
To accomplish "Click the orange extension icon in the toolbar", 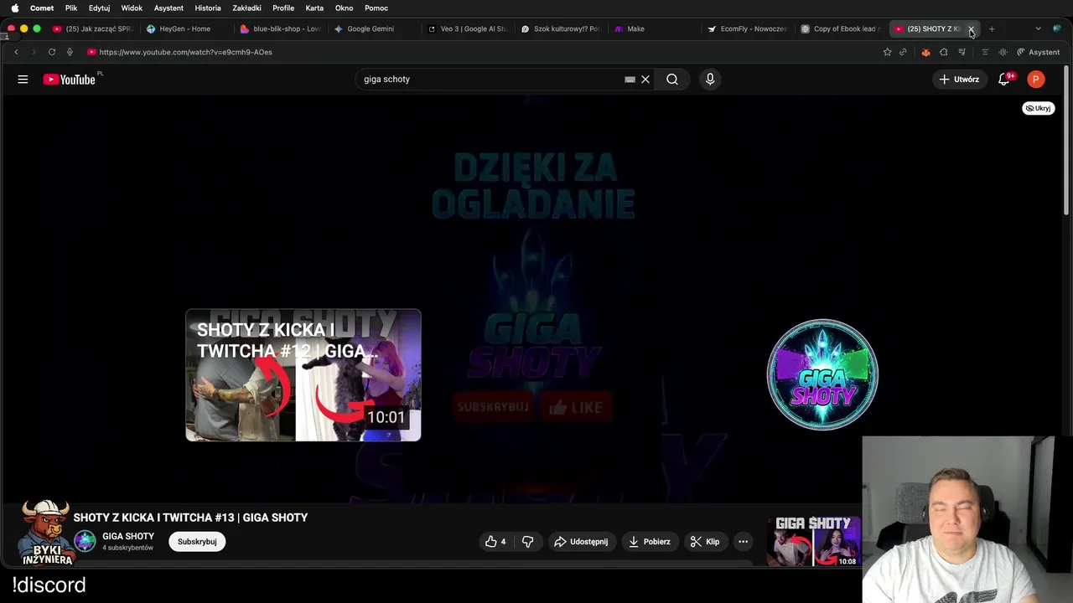I will coord(925,52).
